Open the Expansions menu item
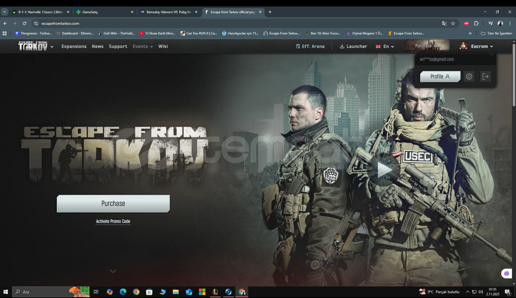The image size is (516, 298). point(74,46)
